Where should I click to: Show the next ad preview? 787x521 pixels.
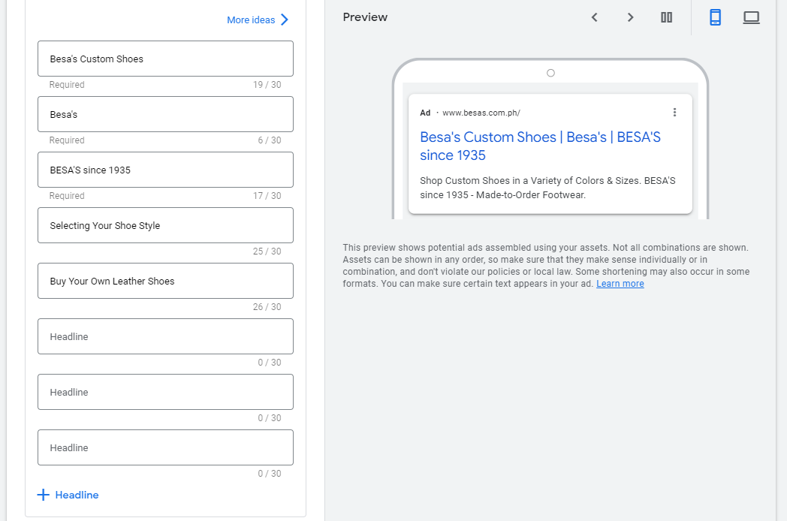pos(630,17)
